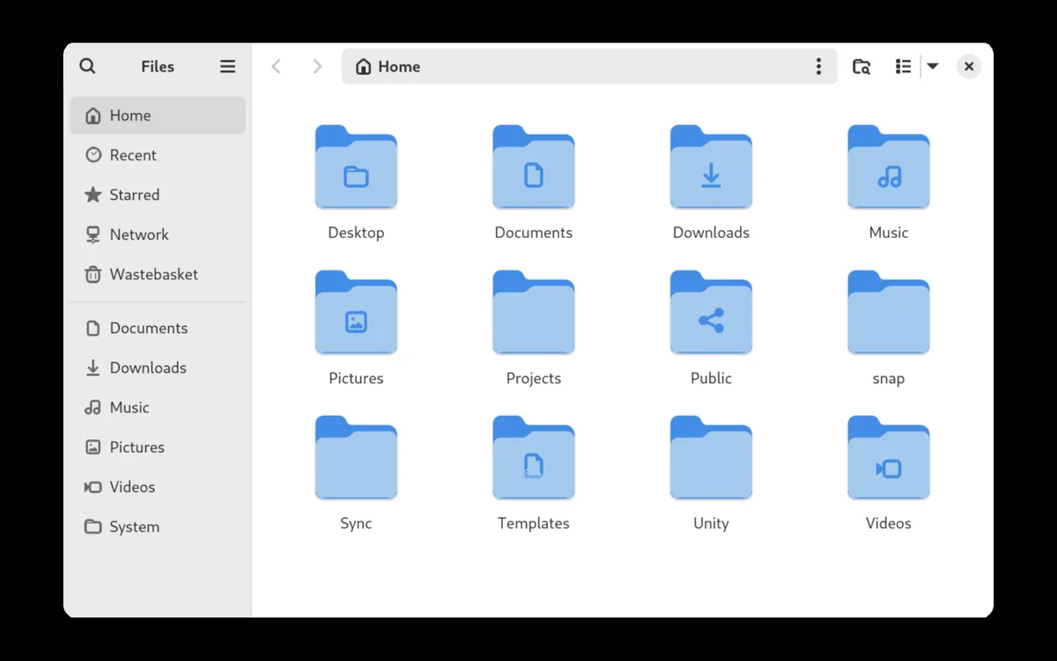The image size is (1057, 661).
Task: Click the 'snap' folder label
Action: click(889, 379)
